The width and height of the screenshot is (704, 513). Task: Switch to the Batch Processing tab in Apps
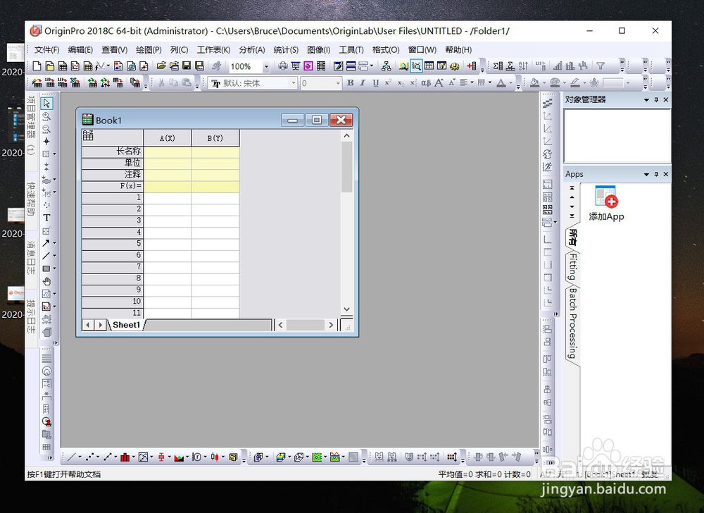pyautogui.click(x=573, y=323)
